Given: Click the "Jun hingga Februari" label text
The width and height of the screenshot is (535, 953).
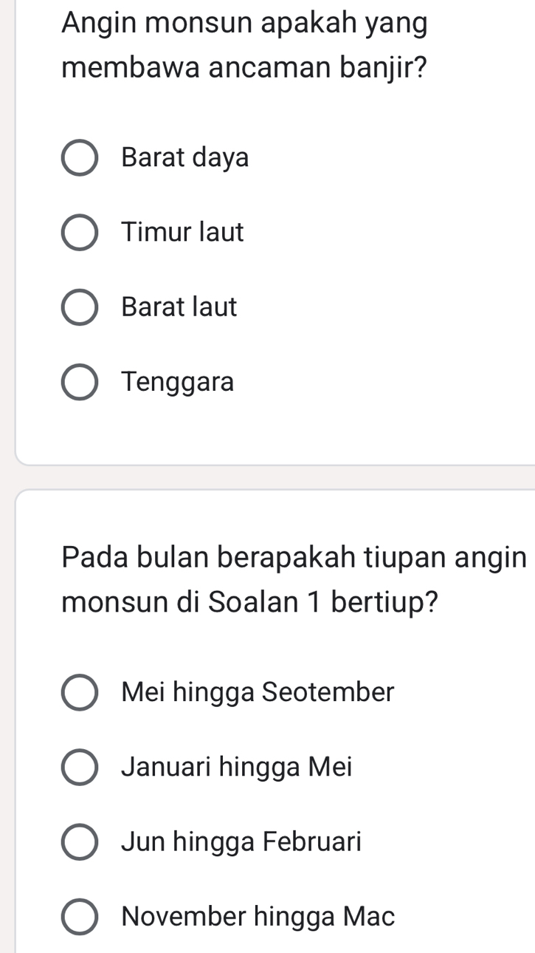Looking at the screenshot, I should 242,842.
